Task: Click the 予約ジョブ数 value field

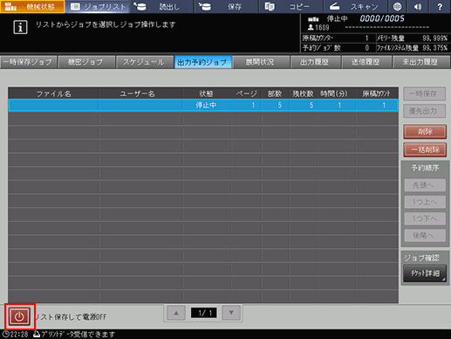Action: coord(367,48)
